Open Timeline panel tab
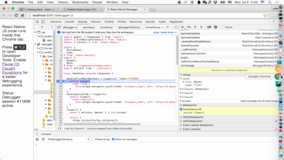This screenshot has height=160, width=284. (109, 22)
